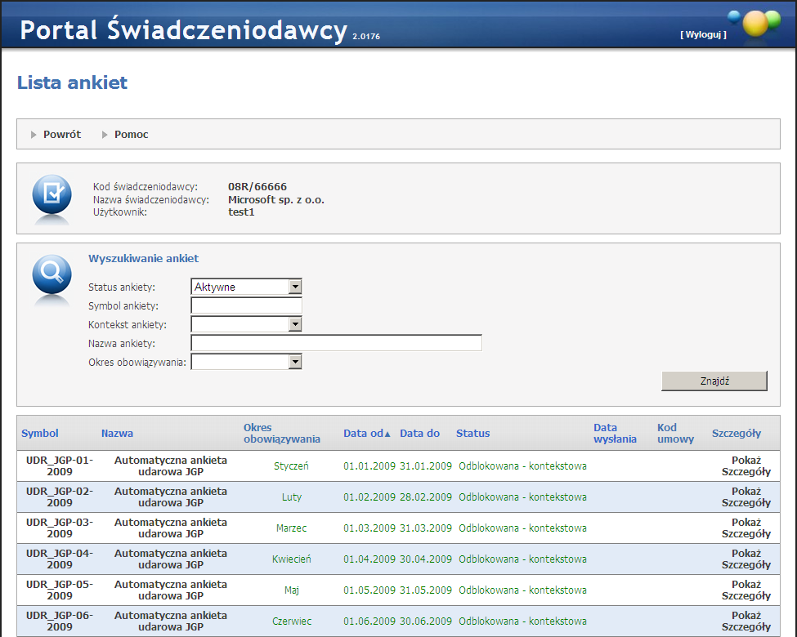The height and width of the screenshot is (637, 797).
Task: Click the arrow icon beside Pomoc
Action: click(x=105, y=135)
